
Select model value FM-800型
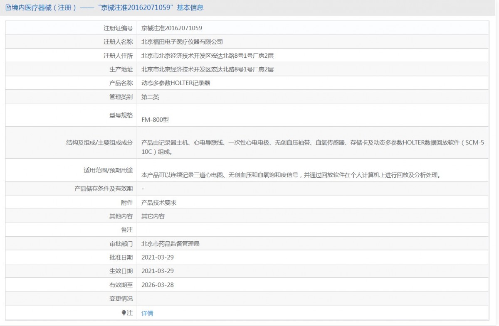coord(155,120)
